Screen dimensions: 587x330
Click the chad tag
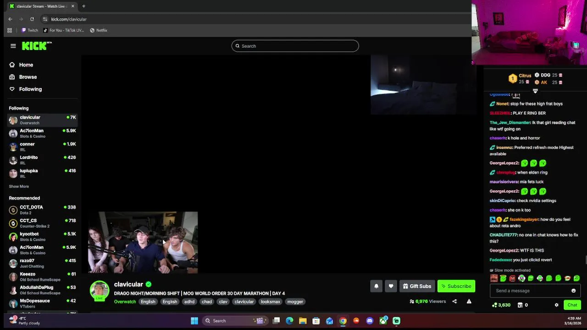(x=207, y=302)
